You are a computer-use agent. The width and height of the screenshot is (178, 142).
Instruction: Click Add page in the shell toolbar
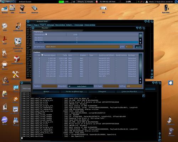tap(50, 25)
